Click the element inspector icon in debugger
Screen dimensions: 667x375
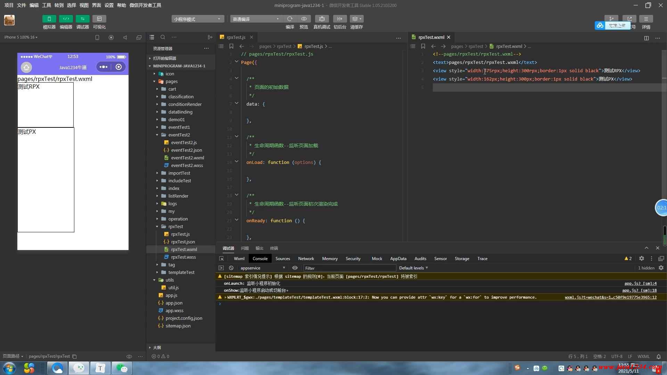point(221,259)
